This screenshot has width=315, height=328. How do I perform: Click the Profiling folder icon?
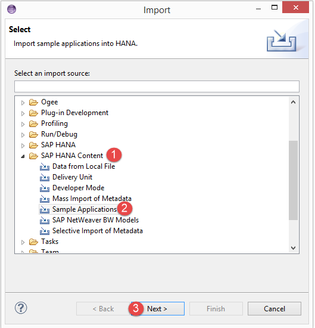pyautogui.click(x=33, y=123)
